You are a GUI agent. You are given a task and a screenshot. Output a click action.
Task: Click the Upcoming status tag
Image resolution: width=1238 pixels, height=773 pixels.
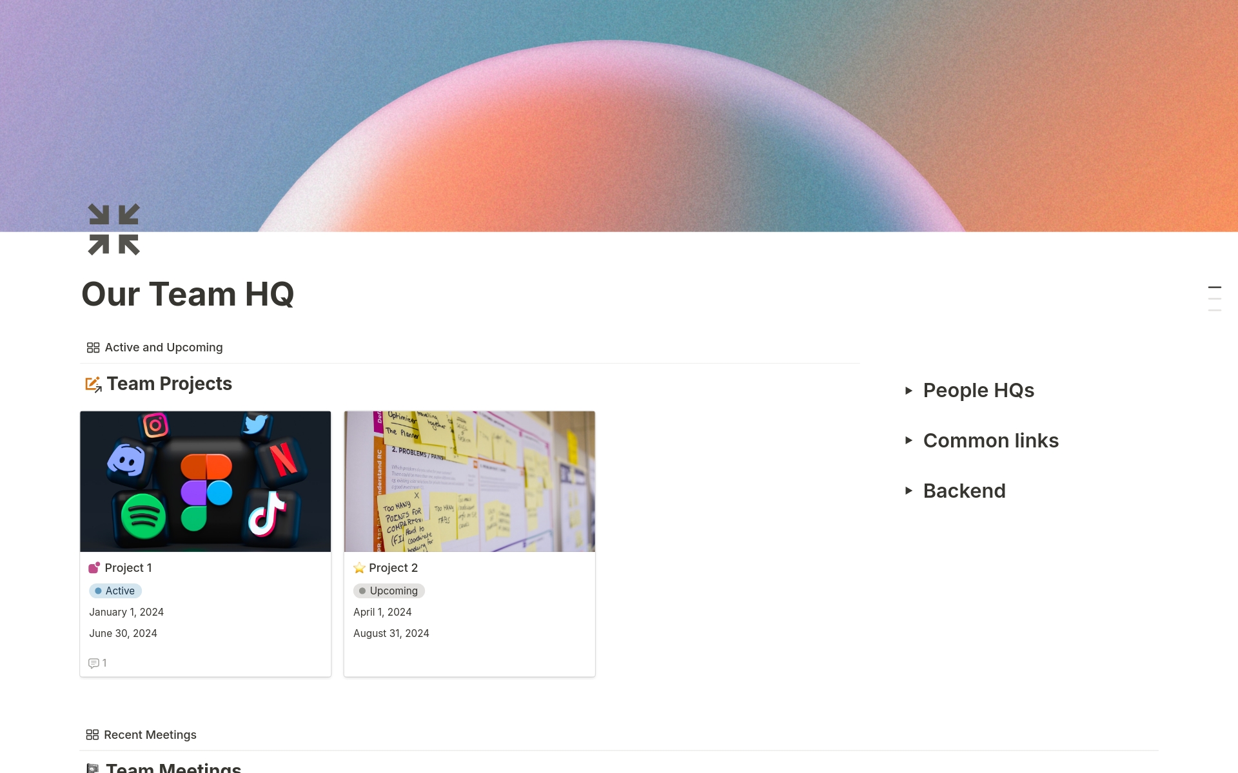click(x=389, y=591)
